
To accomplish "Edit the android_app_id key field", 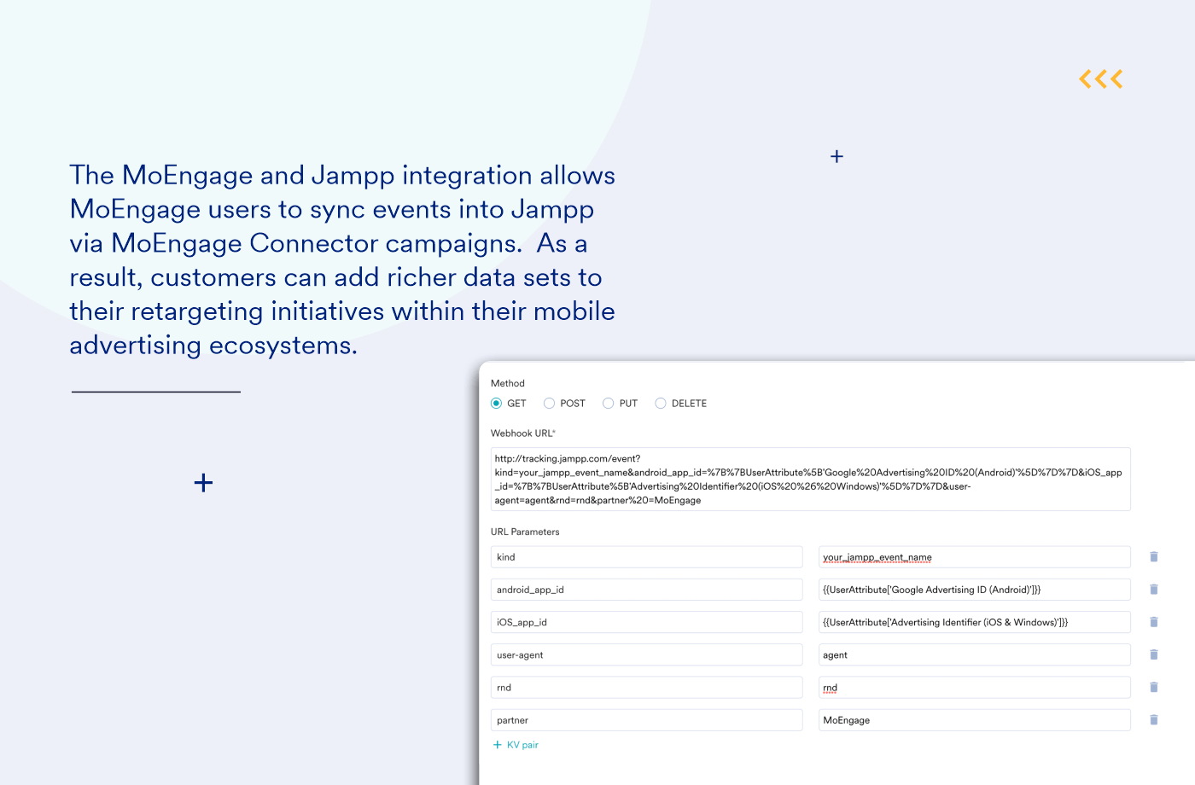I will [x=647, y=590].
